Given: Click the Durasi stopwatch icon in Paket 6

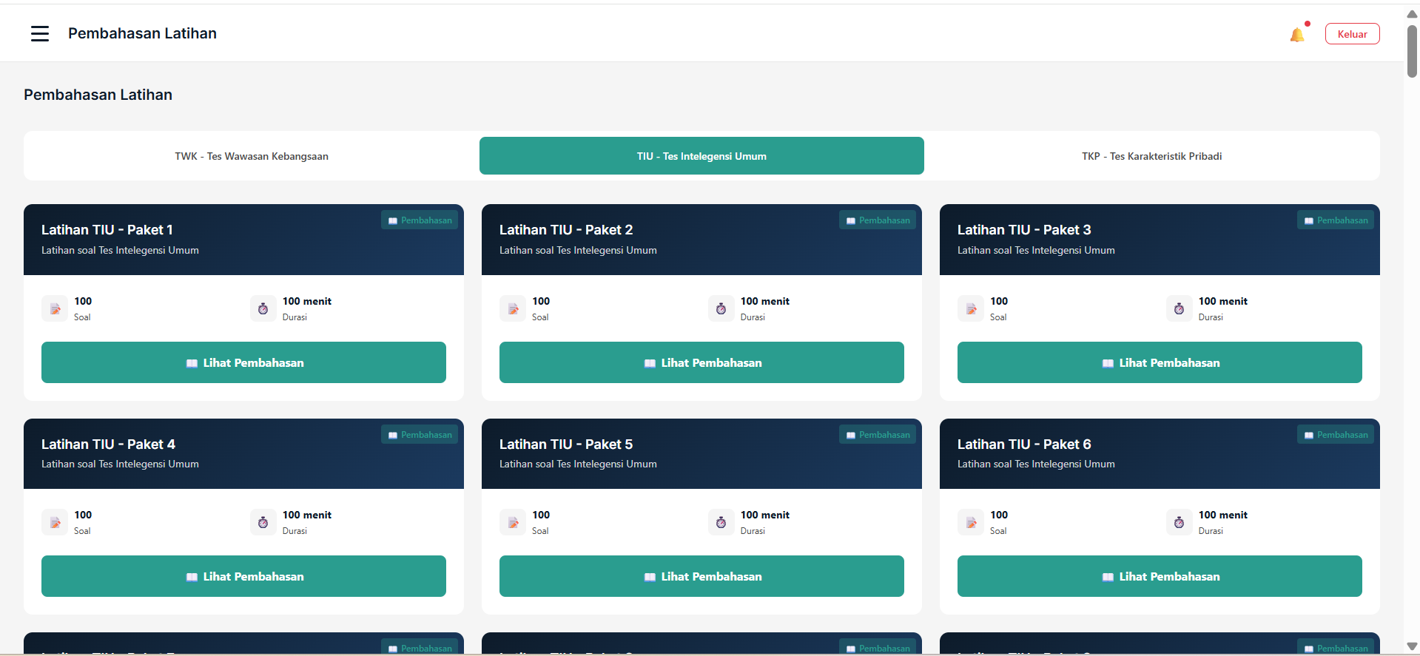Looking at the screenshot, I should pos(1179,523).
